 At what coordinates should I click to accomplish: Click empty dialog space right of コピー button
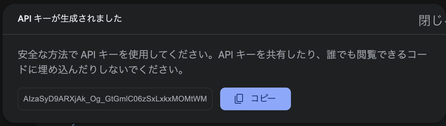362,99
